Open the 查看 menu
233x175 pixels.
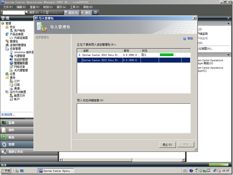click(x=34, y=7)
